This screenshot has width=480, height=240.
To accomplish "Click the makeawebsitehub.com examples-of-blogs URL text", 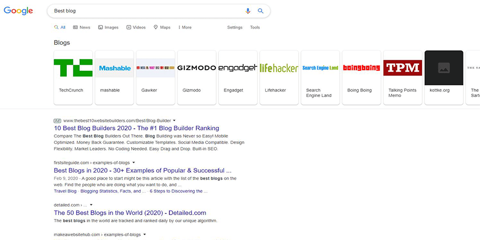I will 97,235.
